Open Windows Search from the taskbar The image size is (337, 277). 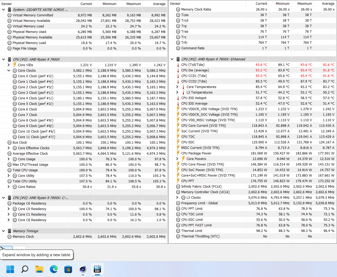[x=25, y=269]
